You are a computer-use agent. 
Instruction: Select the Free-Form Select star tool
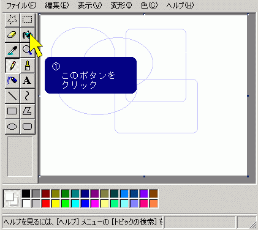[x=12, y=20]
